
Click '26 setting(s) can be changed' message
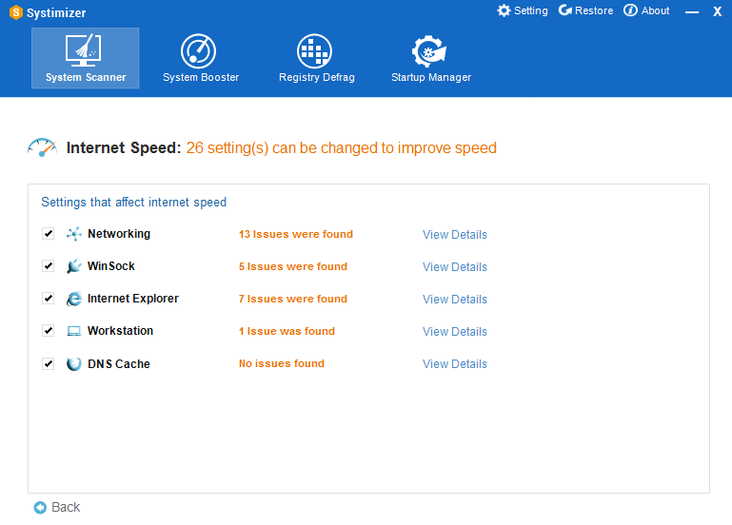pos(342,147)
